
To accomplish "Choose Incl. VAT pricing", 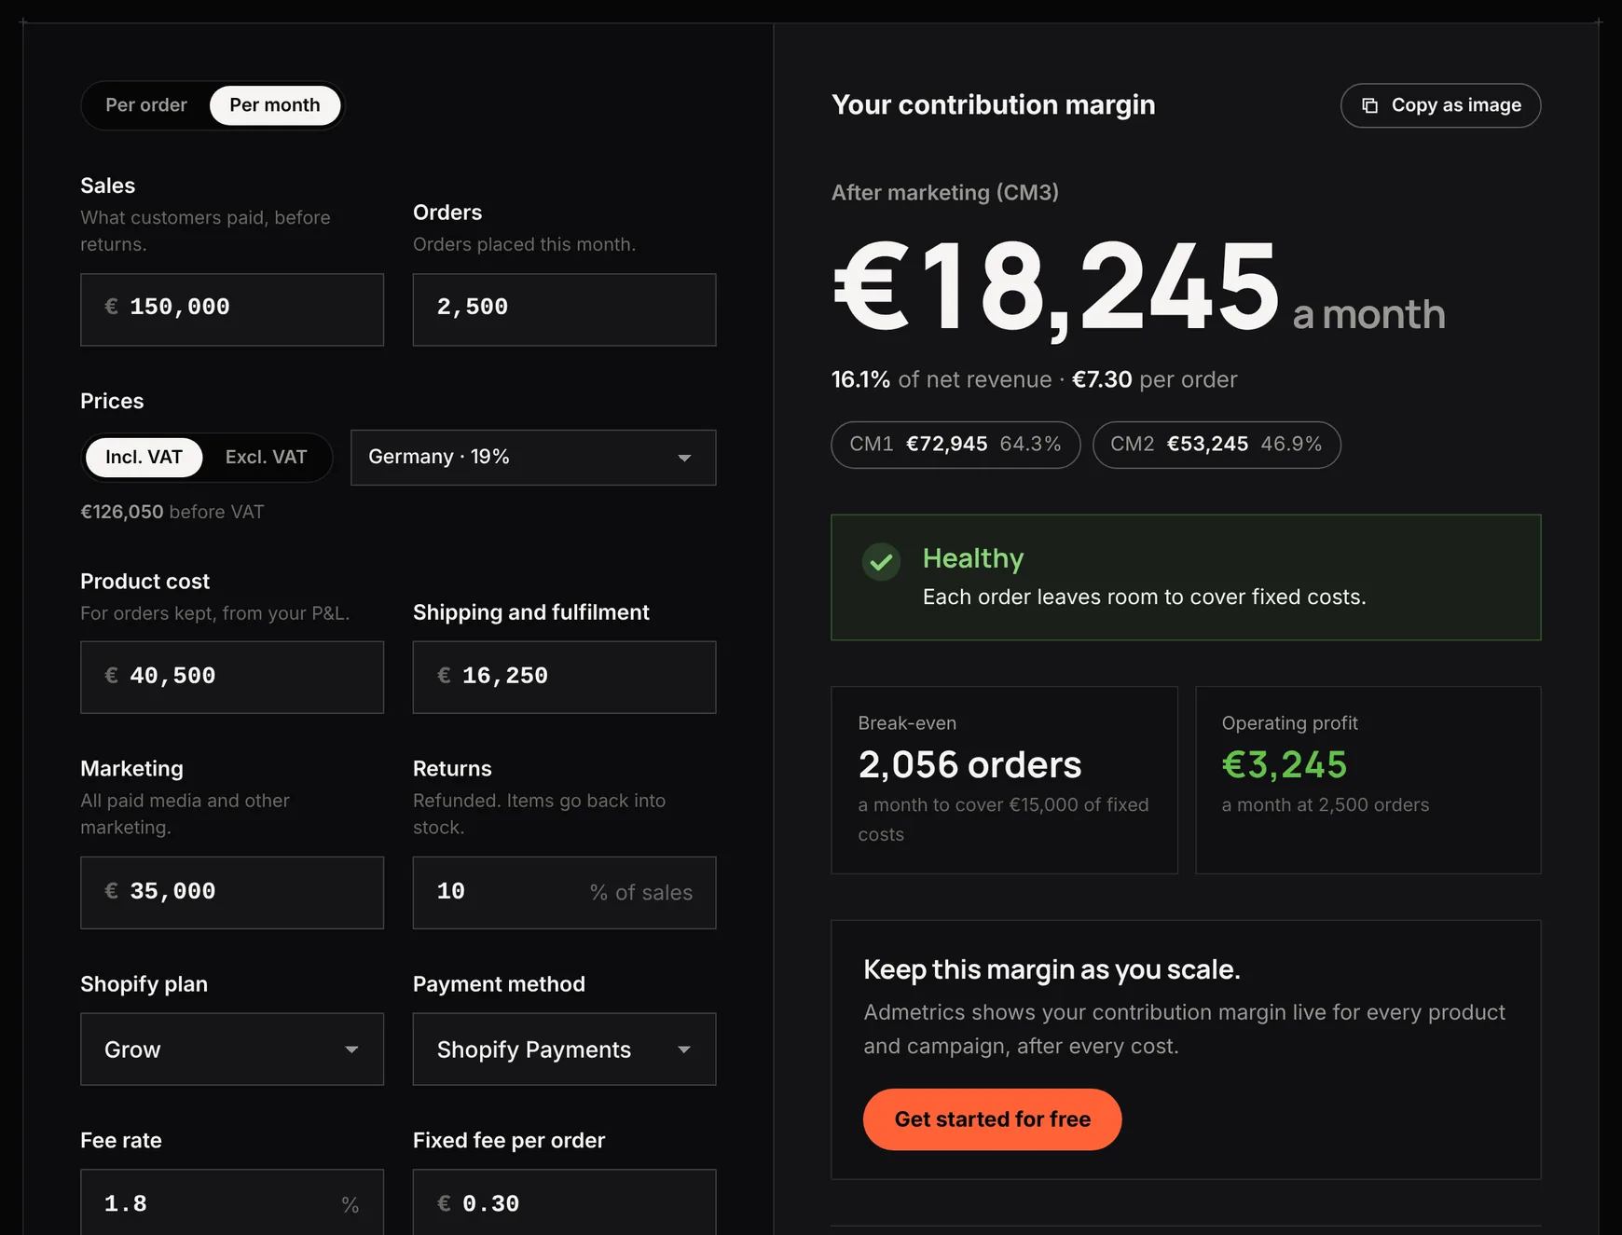I will tap(144, 458).
